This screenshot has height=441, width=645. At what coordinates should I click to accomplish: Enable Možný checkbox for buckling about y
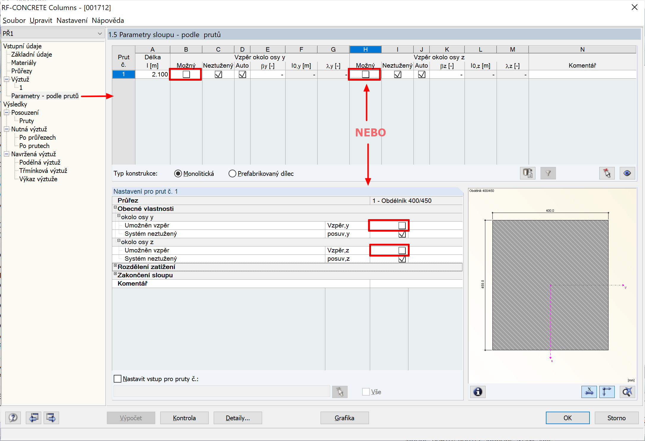pos(186,74)
